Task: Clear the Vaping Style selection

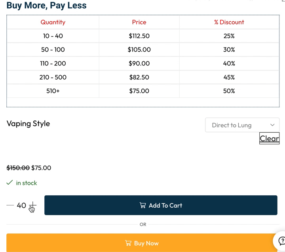Action: pyautogui.click(x=269, y=138)
